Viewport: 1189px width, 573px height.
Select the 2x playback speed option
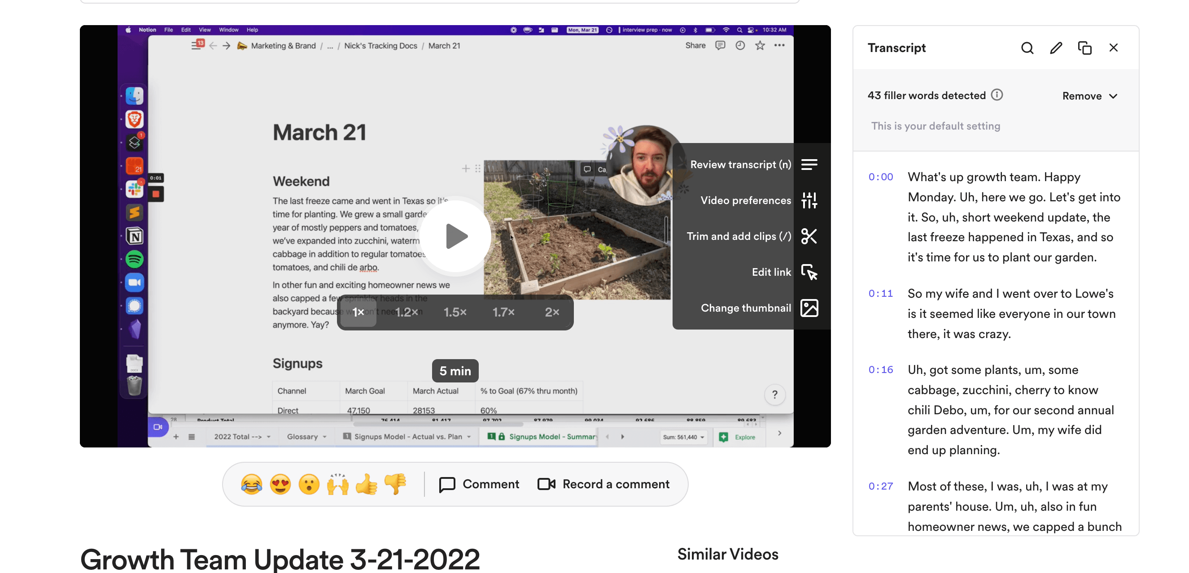551,312
